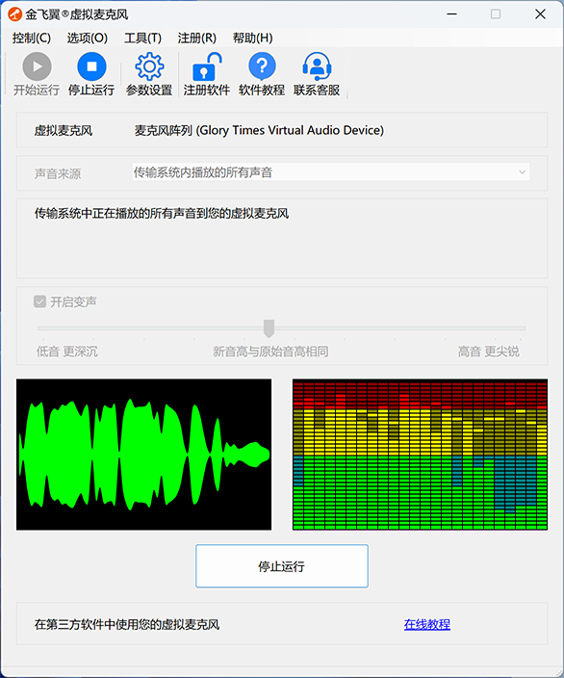Click the green waveform display
This screenshot has width=564, height=678.
click(144, 455)
